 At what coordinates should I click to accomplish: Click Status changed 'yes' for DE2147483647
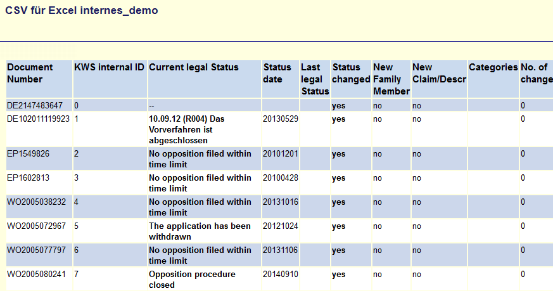338,106
